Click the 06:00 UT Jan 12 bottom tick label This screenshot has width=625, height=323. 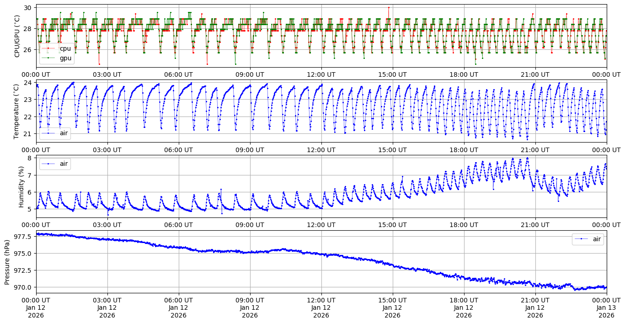(178, 307)
